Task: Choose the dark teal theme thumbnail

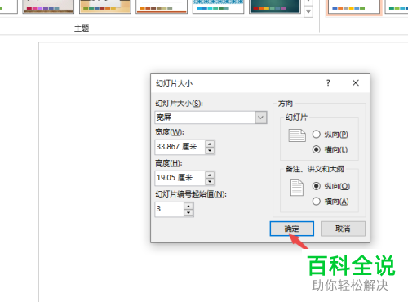Action: tap(275, 6)
